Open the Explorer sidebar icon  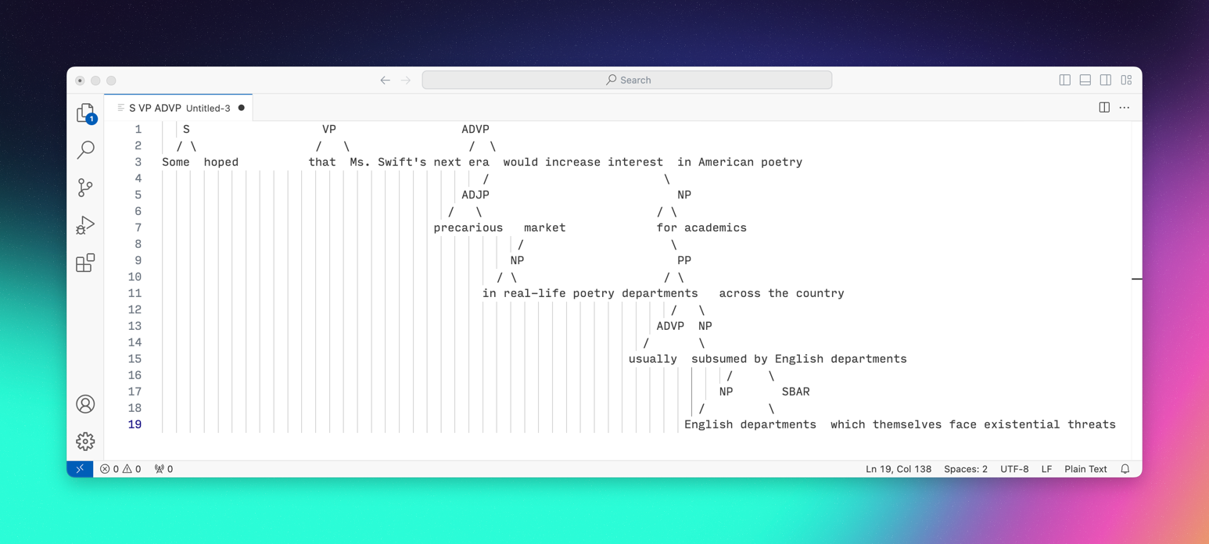(x=84, y=113)
